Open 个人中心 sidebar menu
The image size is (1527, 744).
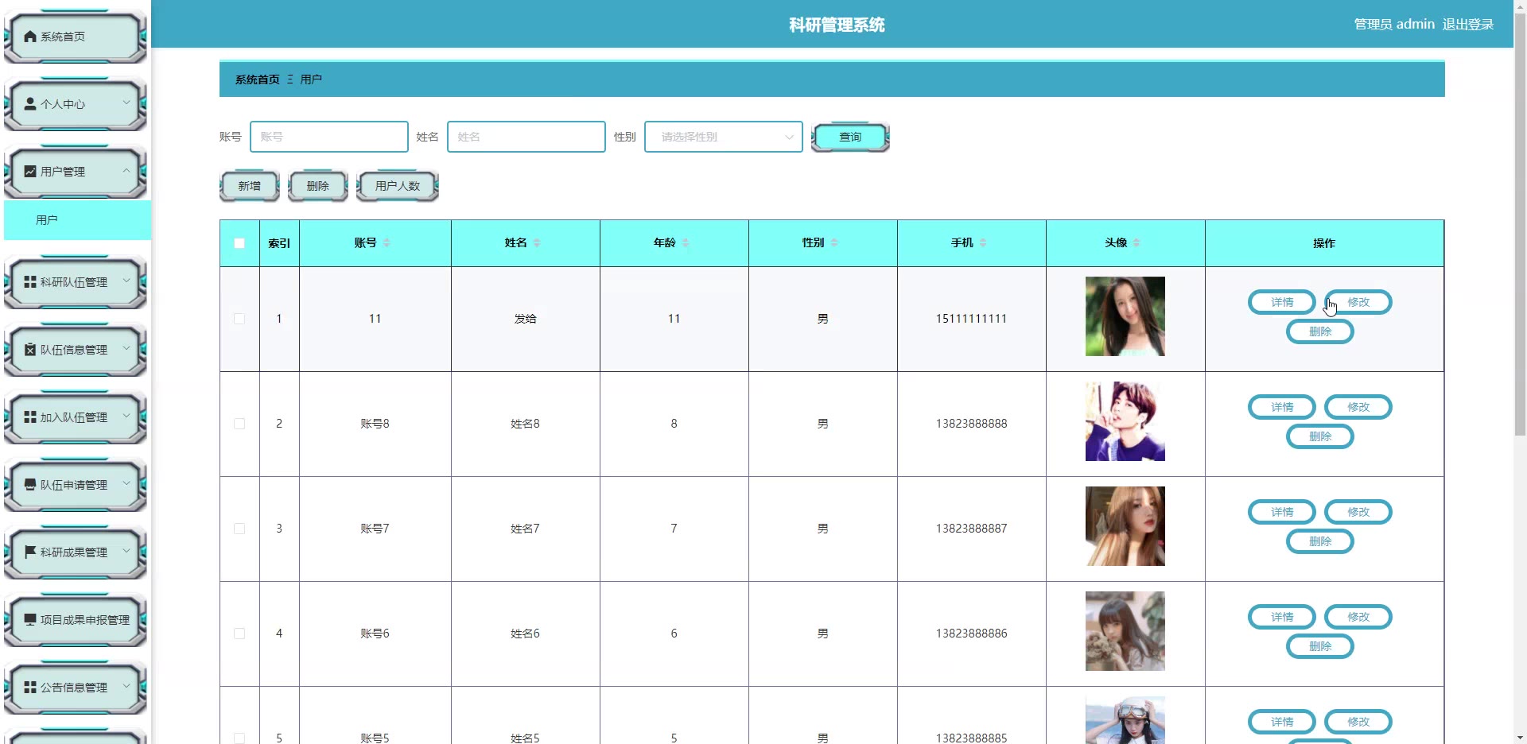point(76,104)
